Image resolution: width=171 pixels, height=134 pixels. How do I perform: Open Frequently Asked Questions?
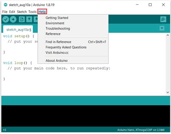73,47
